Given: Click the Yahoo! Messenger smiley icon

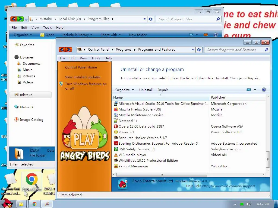Looking at the screenshot, I should (116, 166).
